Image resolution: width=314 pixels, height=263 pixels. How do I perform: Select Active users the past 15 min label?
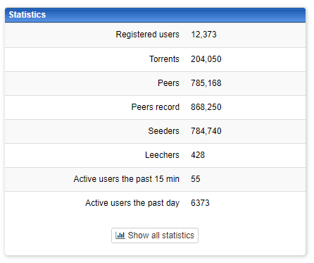(x=127, y=179)
